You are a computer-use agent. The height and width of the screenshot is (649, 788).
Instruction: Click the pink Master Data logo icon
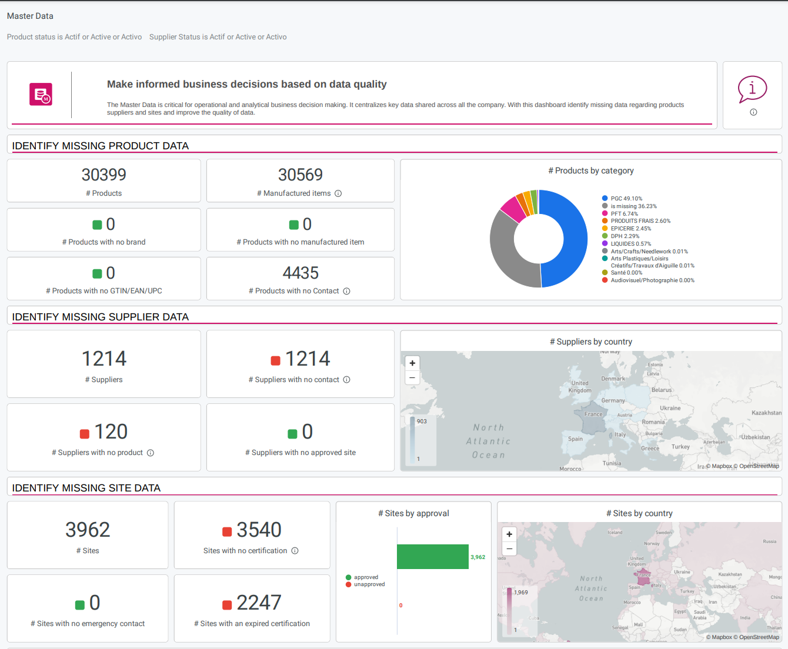click(x=41, y=94)
